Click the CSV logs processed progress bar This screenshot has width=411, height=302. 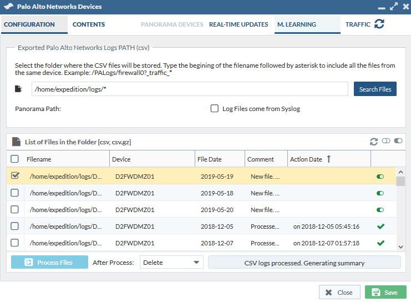pos(305,263)
